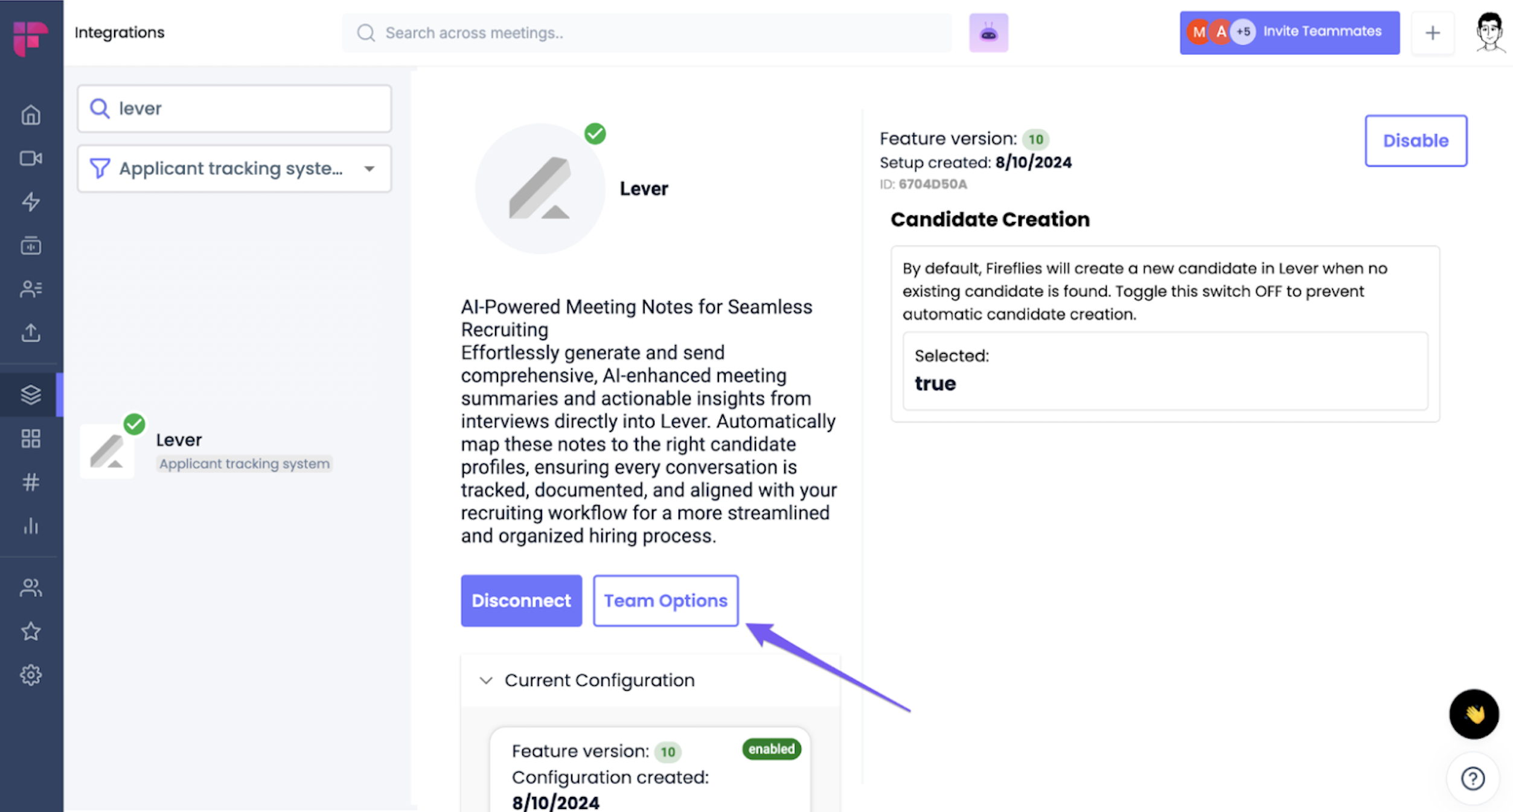
Task: Open the apps grid icon in sidebar
Action: pos(31,439)
